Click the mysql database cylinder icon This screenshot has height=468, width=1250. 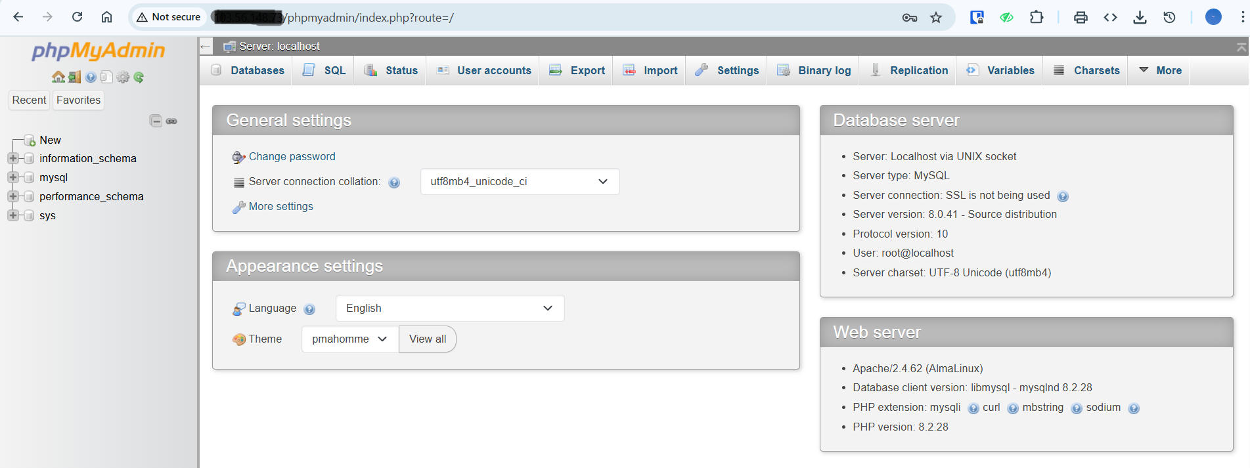29,177
